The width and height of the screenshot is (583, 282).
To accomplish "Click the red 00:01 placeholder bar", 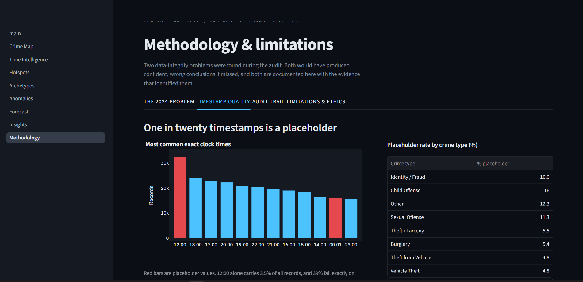I will coord(336,218).
